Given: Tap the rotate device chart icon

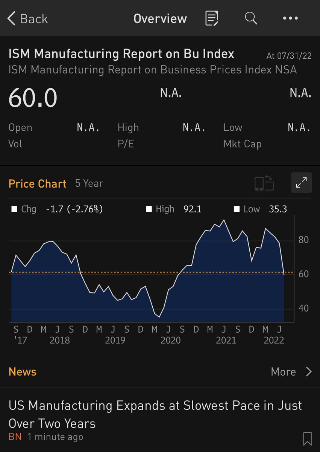Looking at the screenshot, I should (x=264, y=183).
